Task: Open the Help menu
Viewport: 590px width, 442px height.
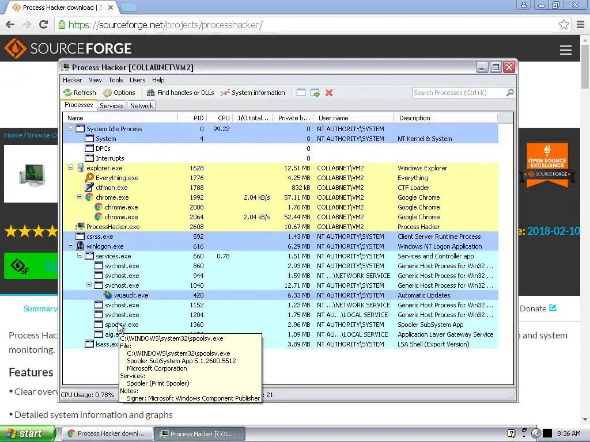Action: 158,80
